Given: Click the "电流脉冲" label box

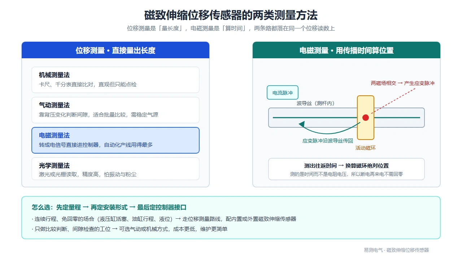Looking at the screenshot, I should [283, 93].
